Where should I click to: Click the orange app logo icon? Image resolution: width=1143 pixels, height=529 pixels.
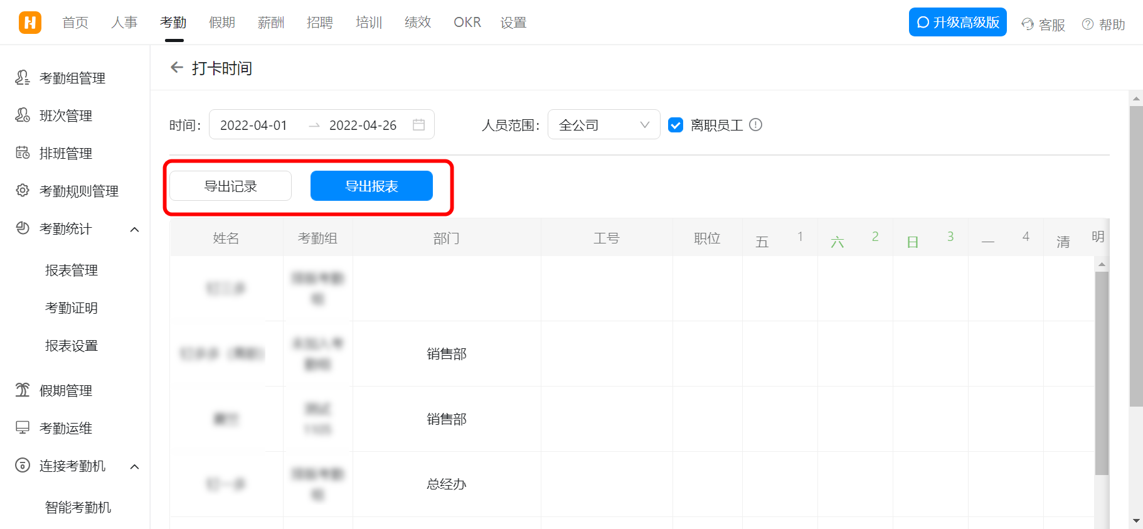point(29,23)
